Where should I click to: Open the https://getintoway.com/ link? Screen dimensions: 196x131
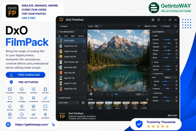32,125
